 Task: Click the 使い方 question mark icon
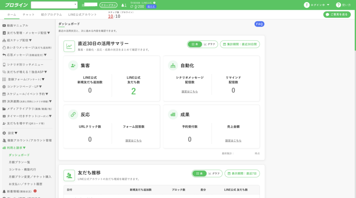pos(338,5)
